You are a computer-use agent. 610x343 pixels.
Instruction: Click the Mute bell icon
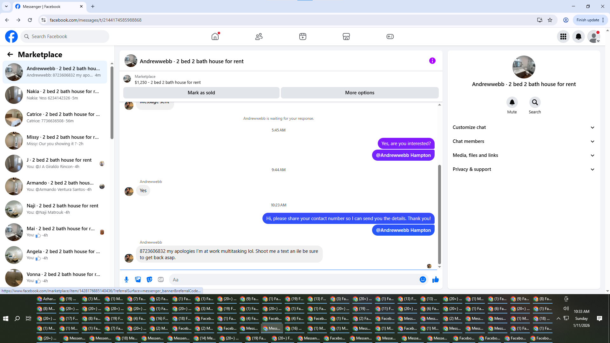click(x=512, y=102)
